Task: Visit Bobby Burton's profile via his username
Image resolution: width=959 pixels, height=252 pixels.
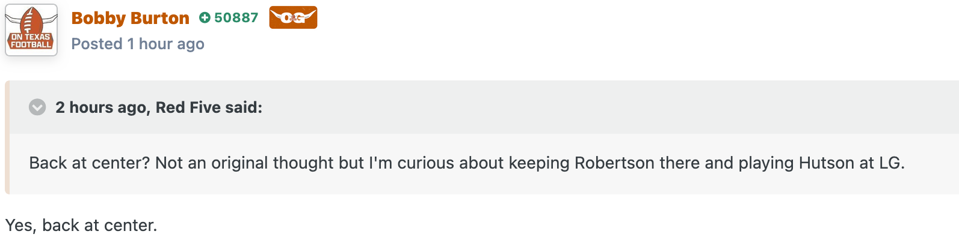Action: 130,18
